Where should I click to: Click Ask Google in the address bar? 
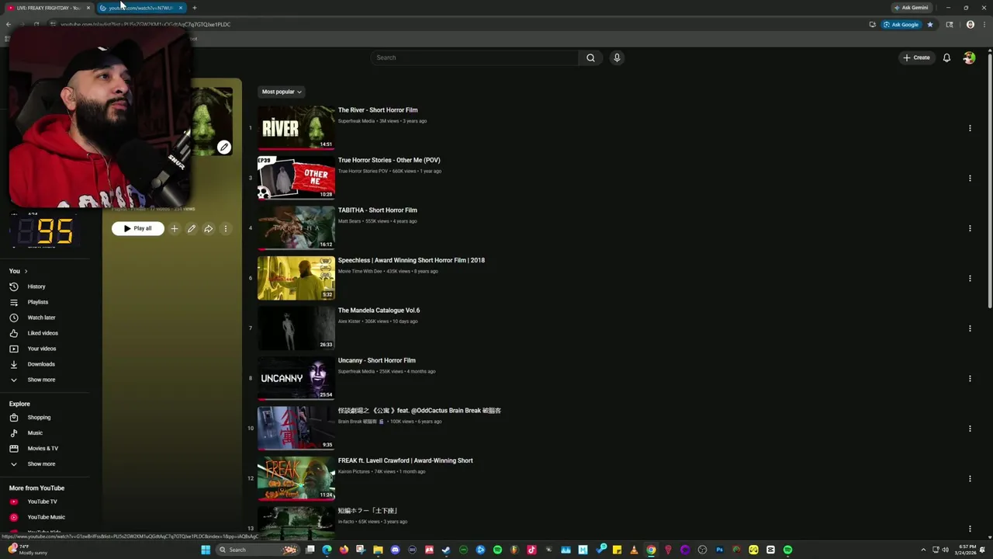pos(901,24)
